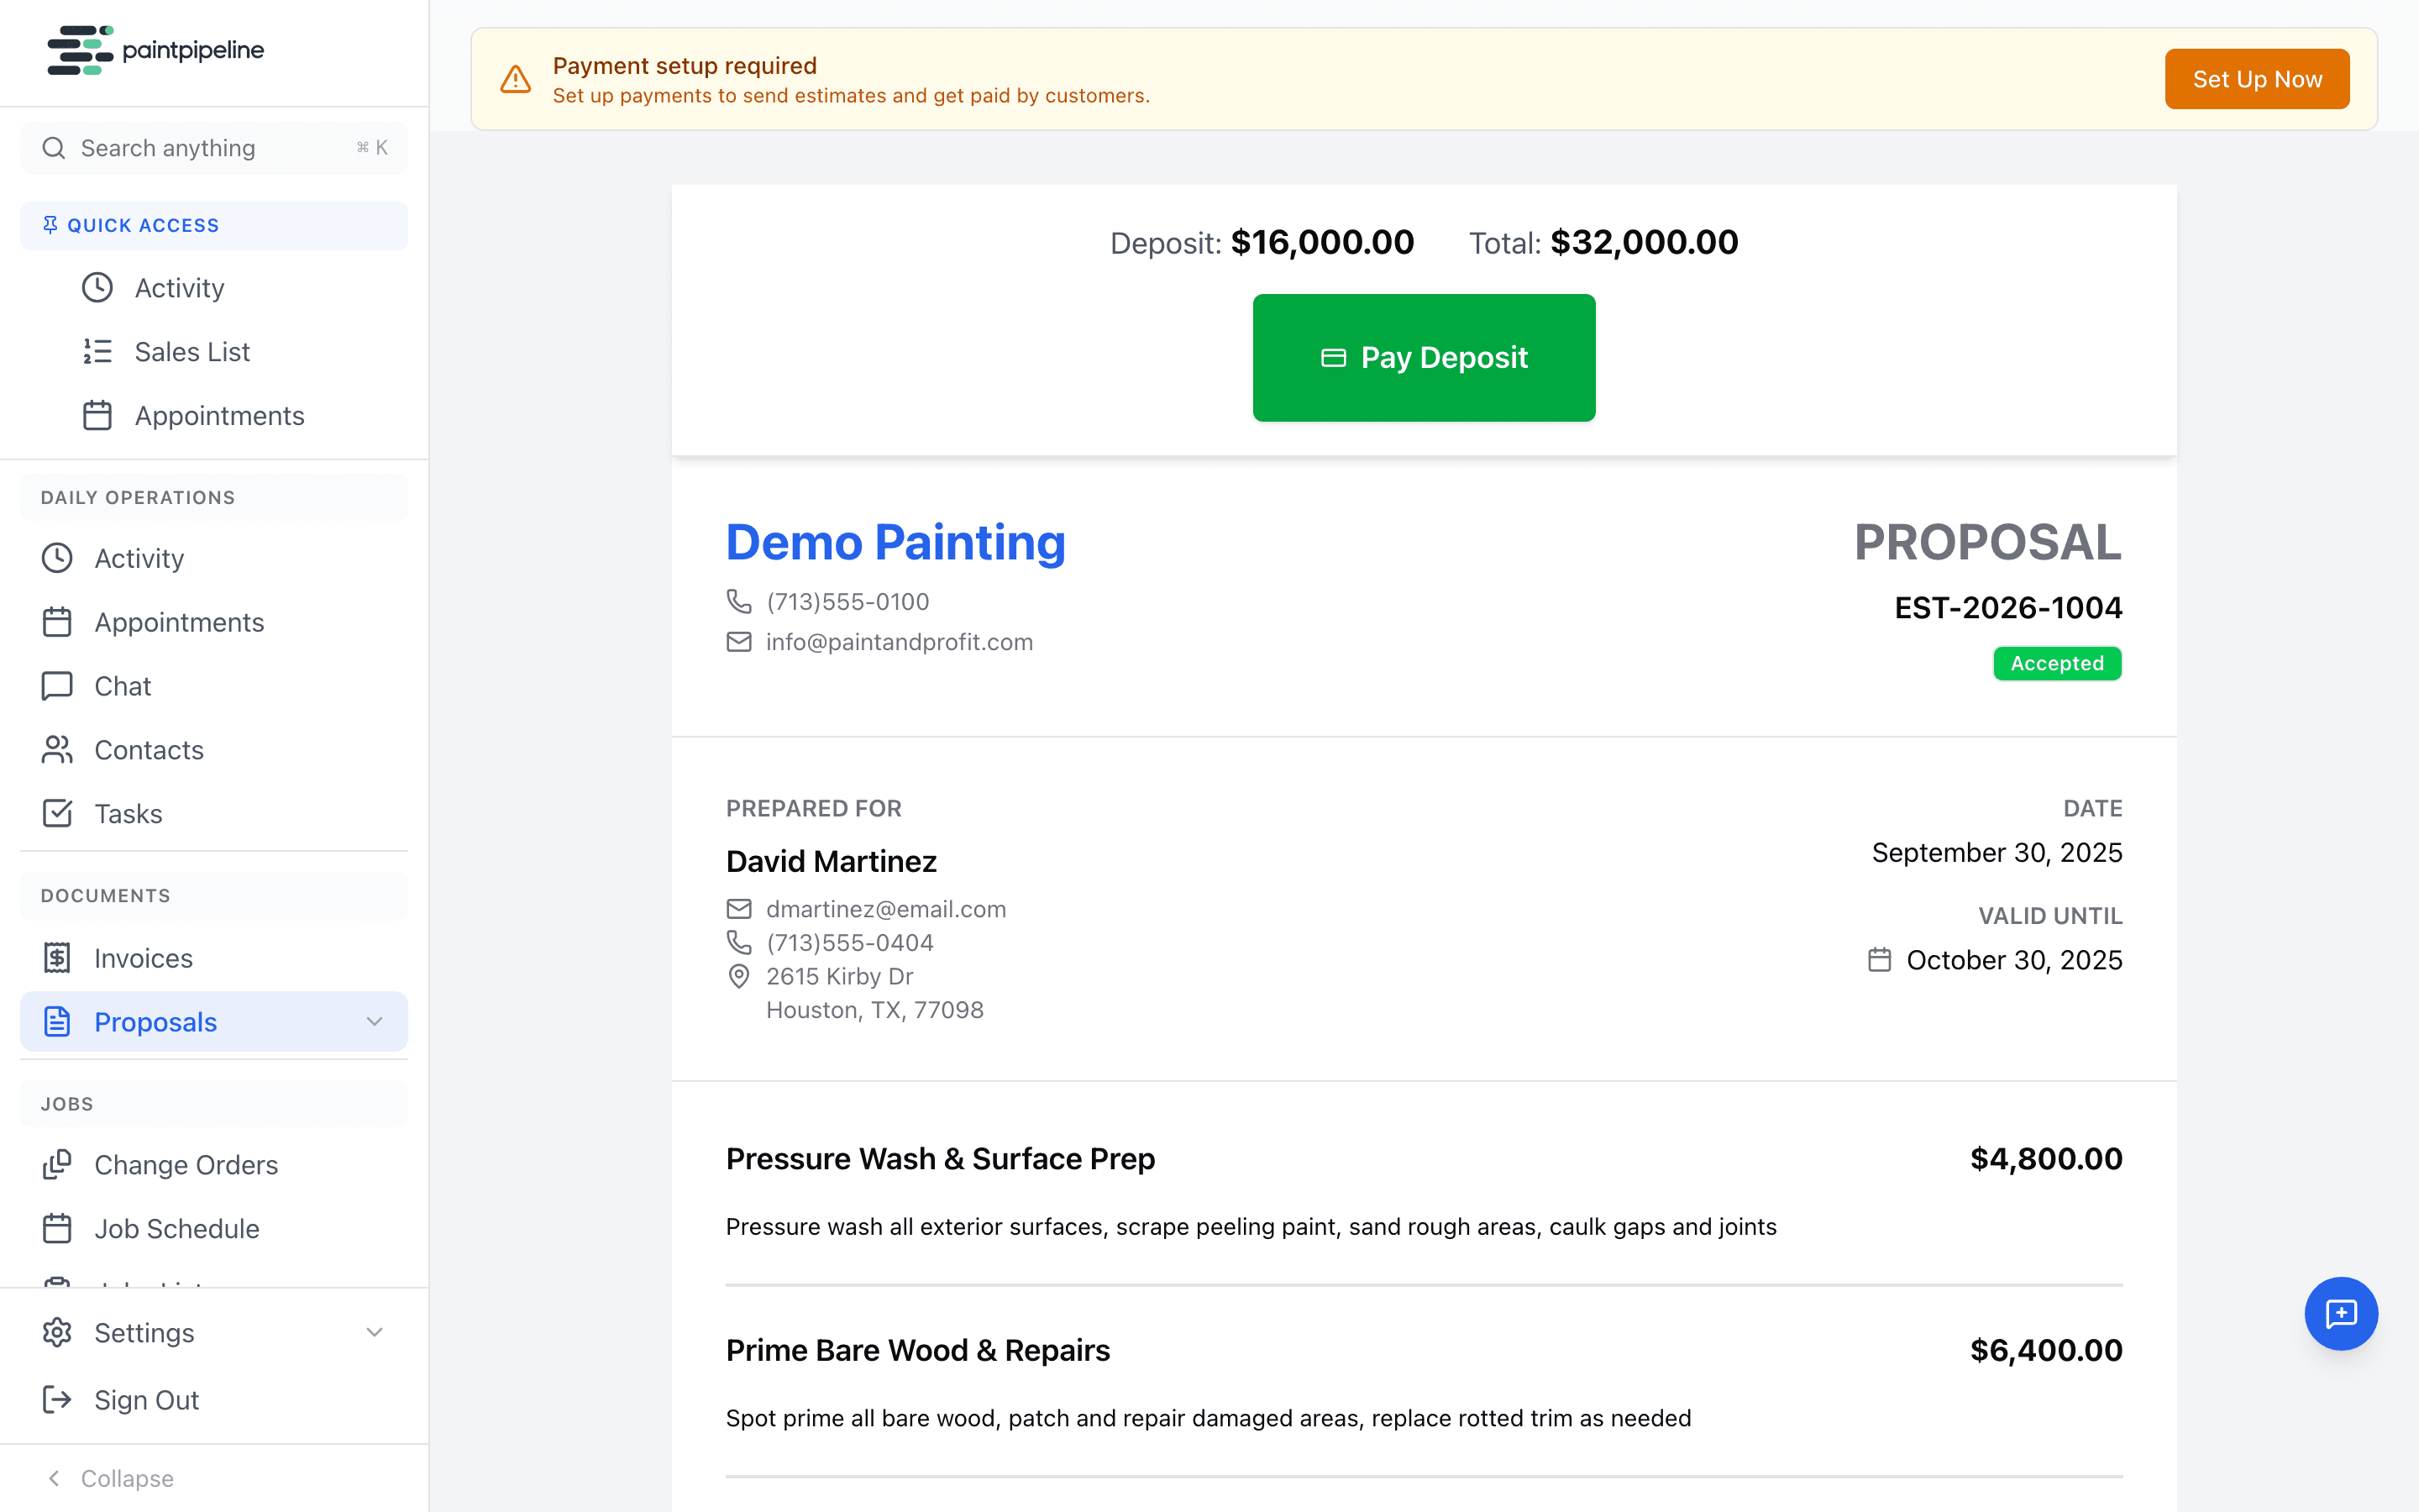This screenshot has height=1512, width=2419.
Task: Open Contacts via its people icon
Action: (57, 750)
